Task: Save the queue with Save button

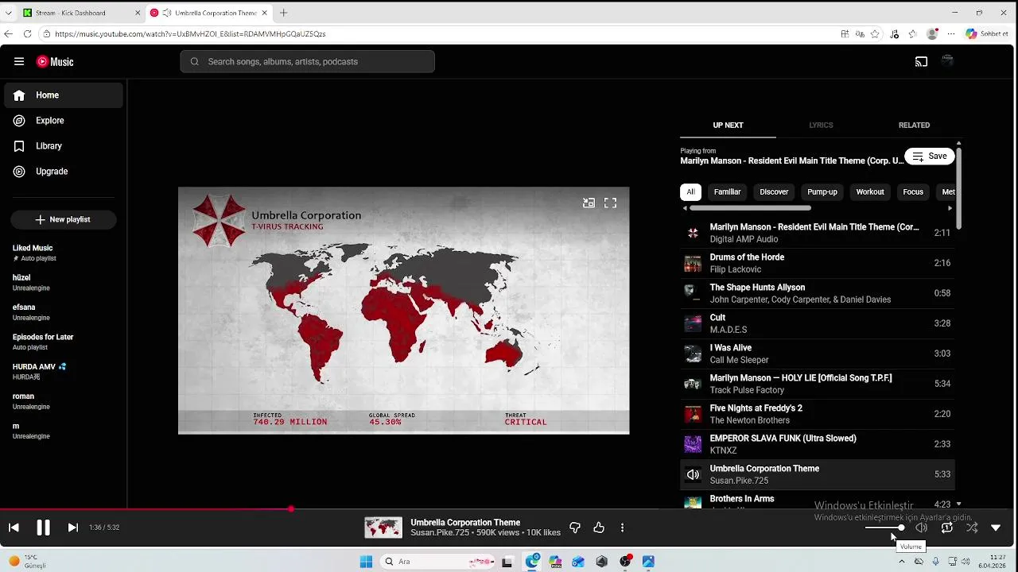Action: (x=929, y=157)
